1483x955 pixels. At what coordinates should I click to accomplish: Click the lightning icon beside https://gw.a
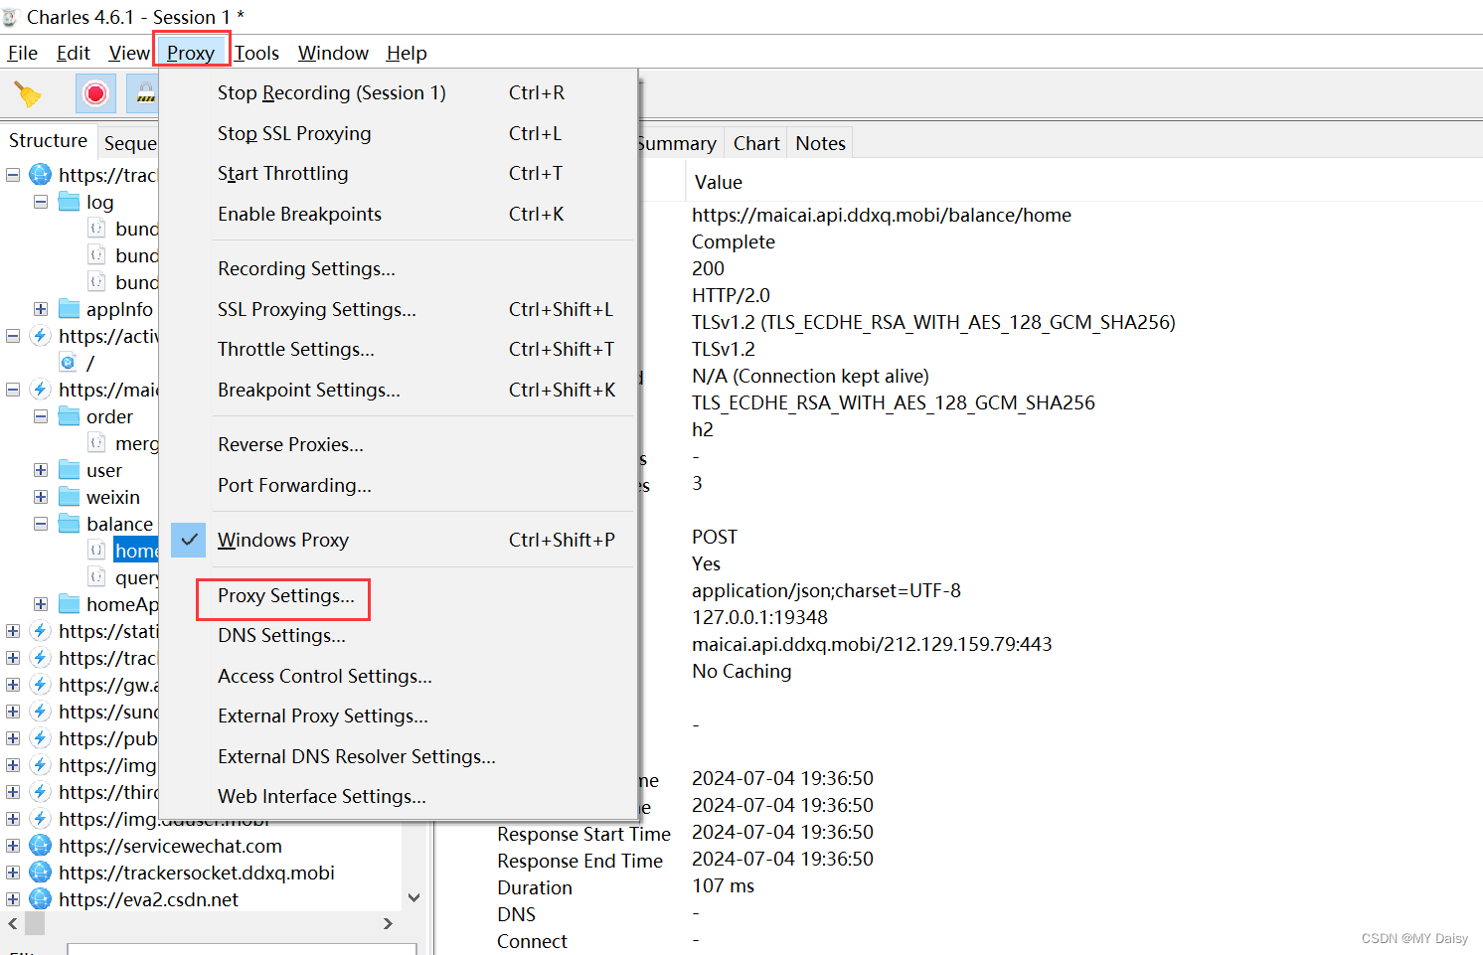[x=40, y=685]
